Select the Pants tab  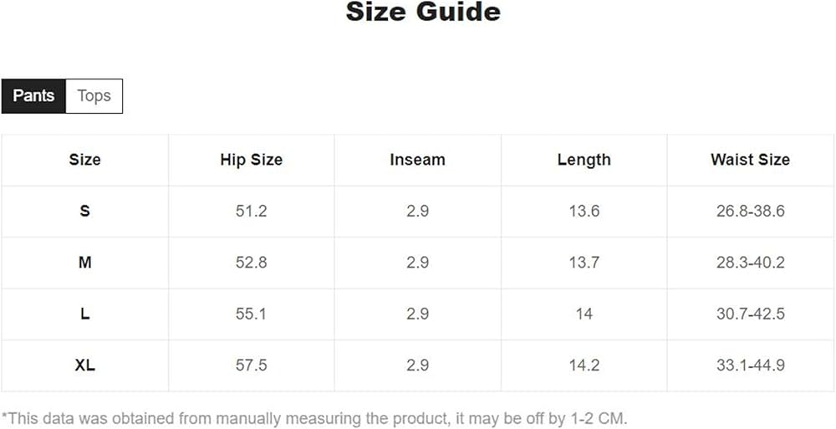tap(33, 96)
